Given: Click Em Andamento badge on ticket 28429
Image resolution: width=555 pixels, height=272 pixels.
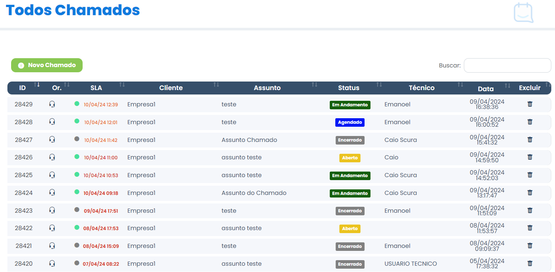Looking at the screenshot, I should tap(350, 105).
